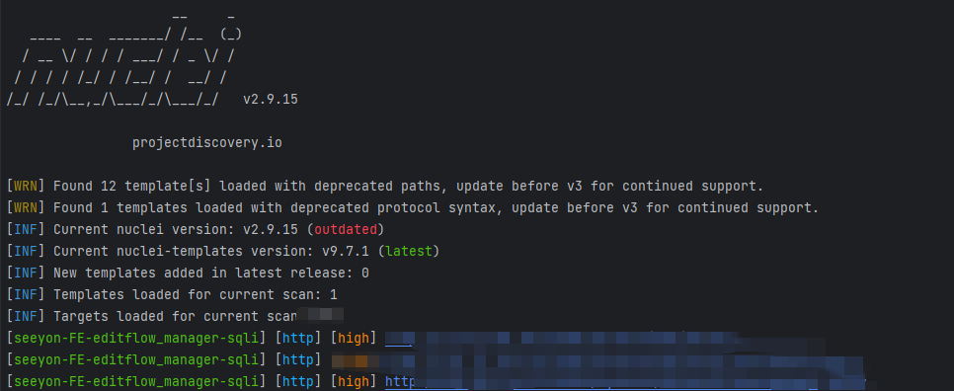954x391 pixels.
Task: Open the http URL on last result line
Action: (625, 382)
